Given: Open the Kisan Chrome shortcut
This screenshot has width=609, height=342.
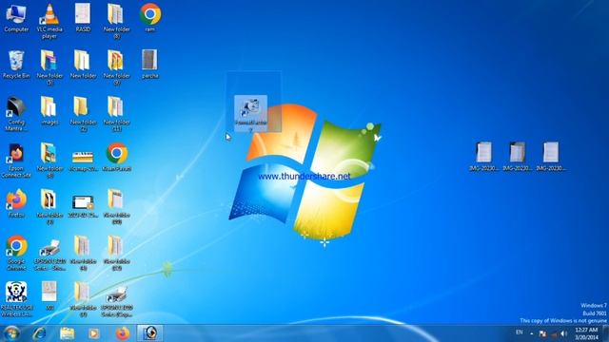Looking at the screenshot, I should click(117, 158).
